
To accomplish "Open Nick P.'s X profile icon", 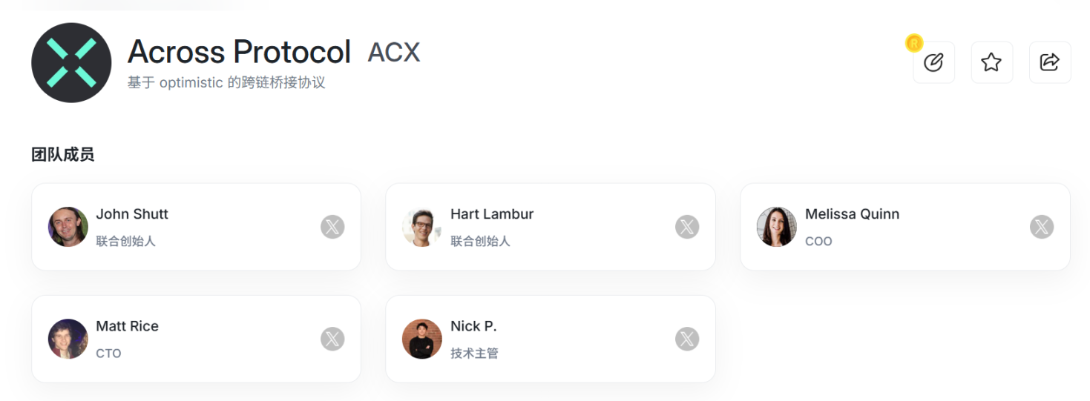I will point(687,339).
